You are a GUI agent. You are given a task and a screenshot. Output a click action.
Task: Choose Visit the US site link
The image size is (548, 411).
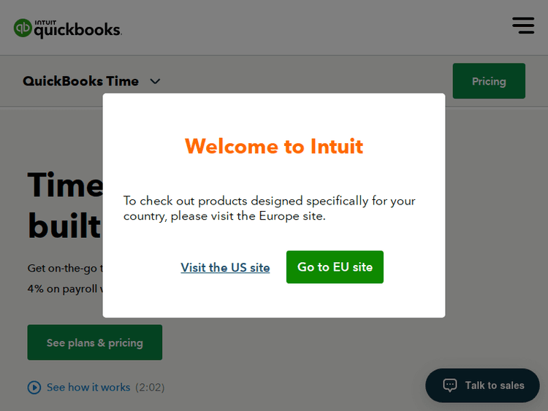[x=225, y=267]
